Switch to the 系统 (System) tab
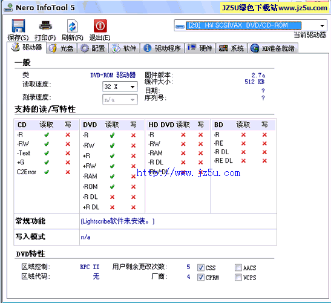Screen dimensions: 331x303 pyautogui.click(x=231, y=48)
